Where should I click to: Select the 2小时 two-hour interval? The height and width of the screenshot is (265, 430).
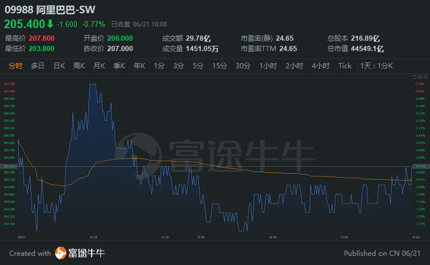click(x=294, y=66)
